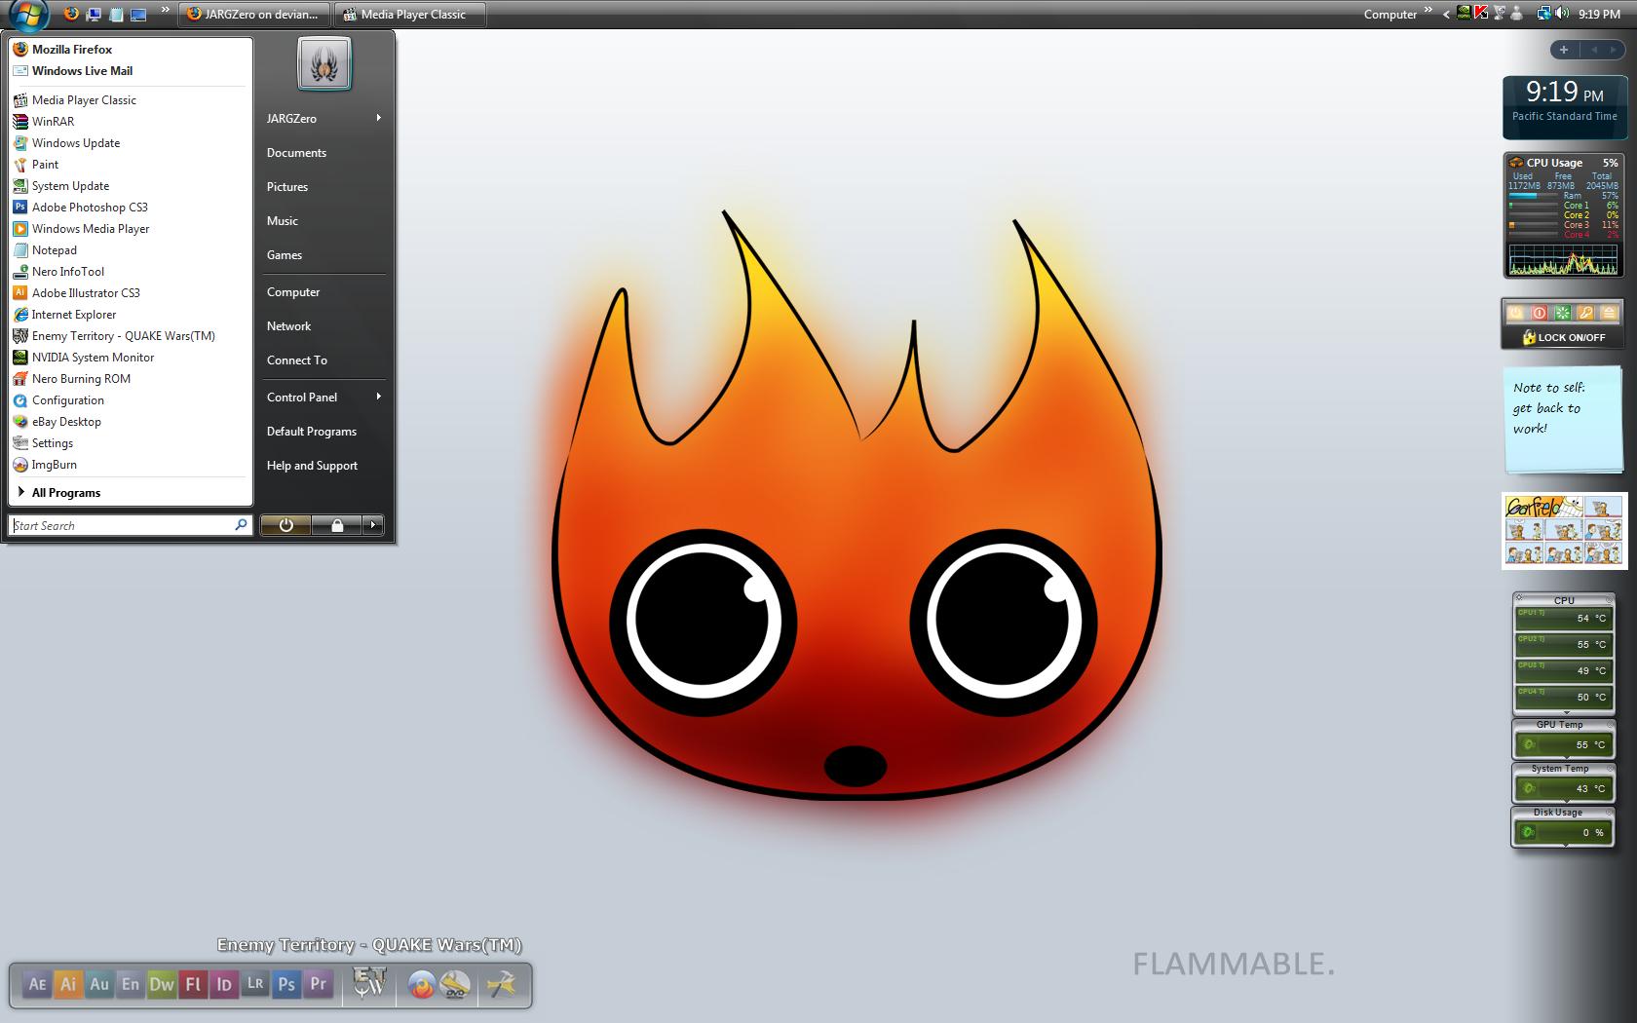Image resolution: width=1637 pixels, height=1023 pixels.
Task: Click the sidebar clock gadget
Action: click(x=1564, y=107)
